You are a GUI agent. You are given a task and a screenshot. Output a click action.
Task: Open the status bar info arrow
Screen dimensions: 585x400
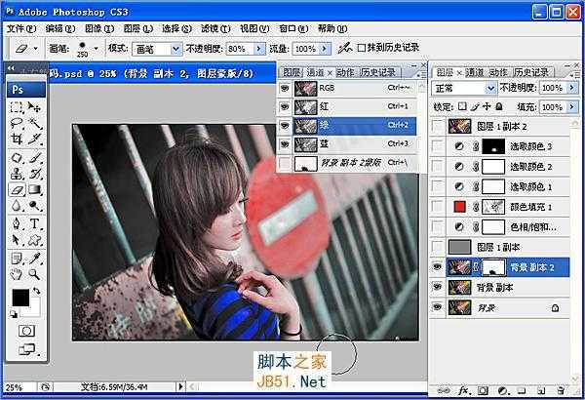point(180,386)
